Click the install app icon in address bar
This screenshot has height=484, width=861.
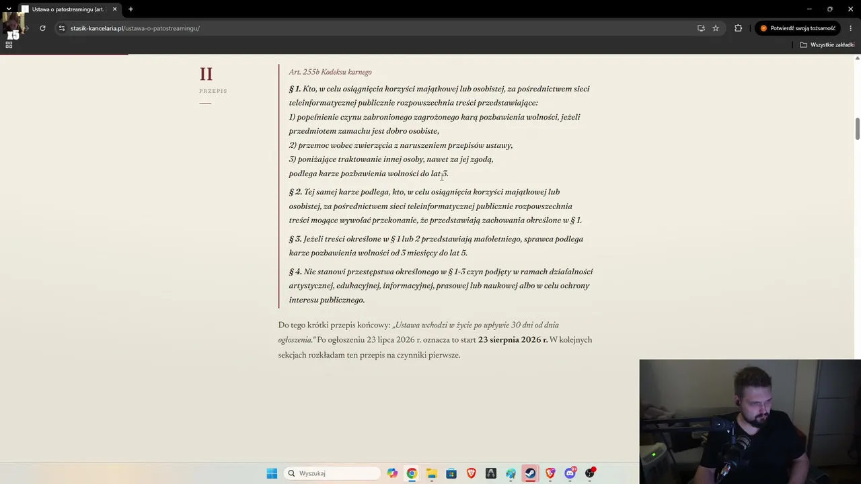click(x=701, y=28)
